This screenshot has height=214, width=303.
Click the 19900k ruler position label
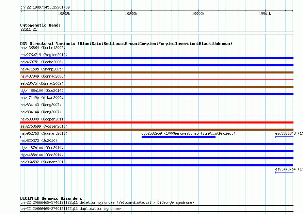coord(198,14)
